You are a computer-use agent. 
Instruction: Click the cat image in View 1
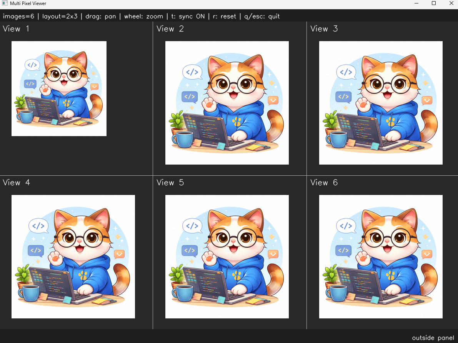[59, 88]
